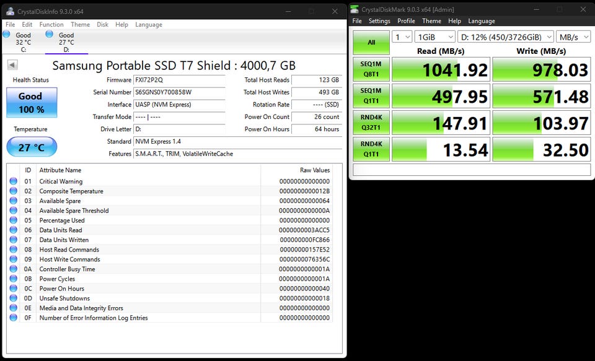
Task: Click the Good 100 % health status button
Action: (32, 102)
